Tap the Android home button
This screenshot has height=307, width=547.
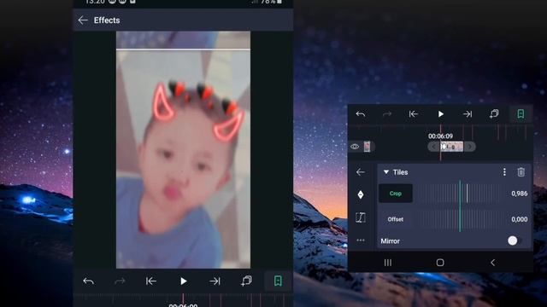point(440,263)
